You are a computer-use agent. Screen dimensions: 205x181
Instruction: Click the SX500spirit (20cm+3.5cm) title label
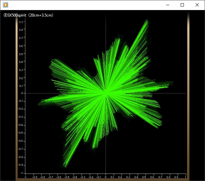pos(28,15)
